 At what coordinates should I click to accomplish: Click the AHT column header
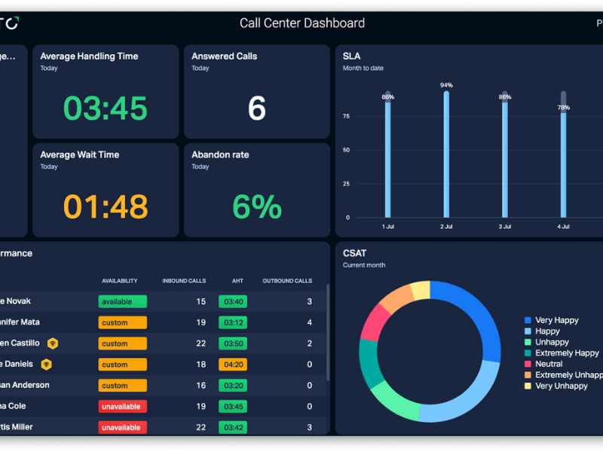(237, 281)
